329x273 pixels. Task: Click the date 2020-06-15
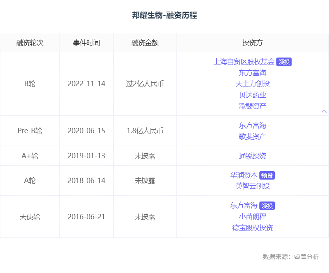(x=86, y=131)
